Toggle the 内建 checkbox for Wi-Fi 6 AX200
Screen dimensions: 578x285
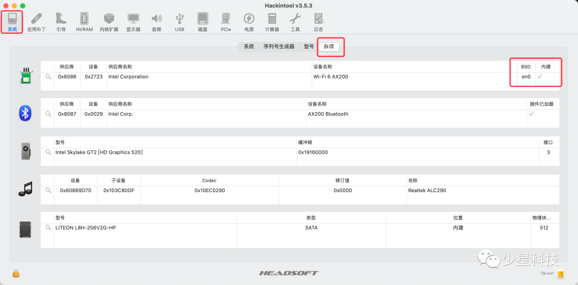coord(540,77)
